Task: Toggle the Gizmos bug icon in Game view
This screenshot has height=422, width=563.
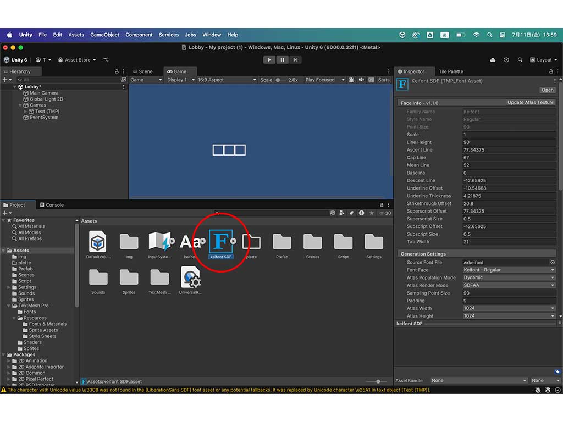Action: pos(351,80)
